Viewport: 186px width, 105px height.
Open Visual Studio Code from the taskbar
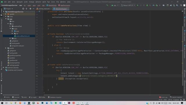[x=60, y=103]
